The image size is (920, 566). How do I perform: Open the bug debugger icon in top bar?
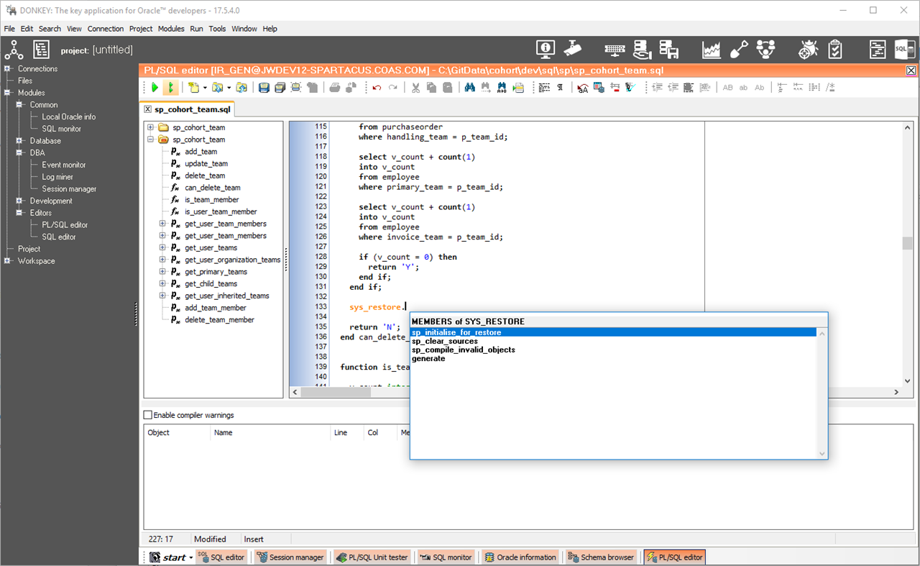[x=809, y=50]
